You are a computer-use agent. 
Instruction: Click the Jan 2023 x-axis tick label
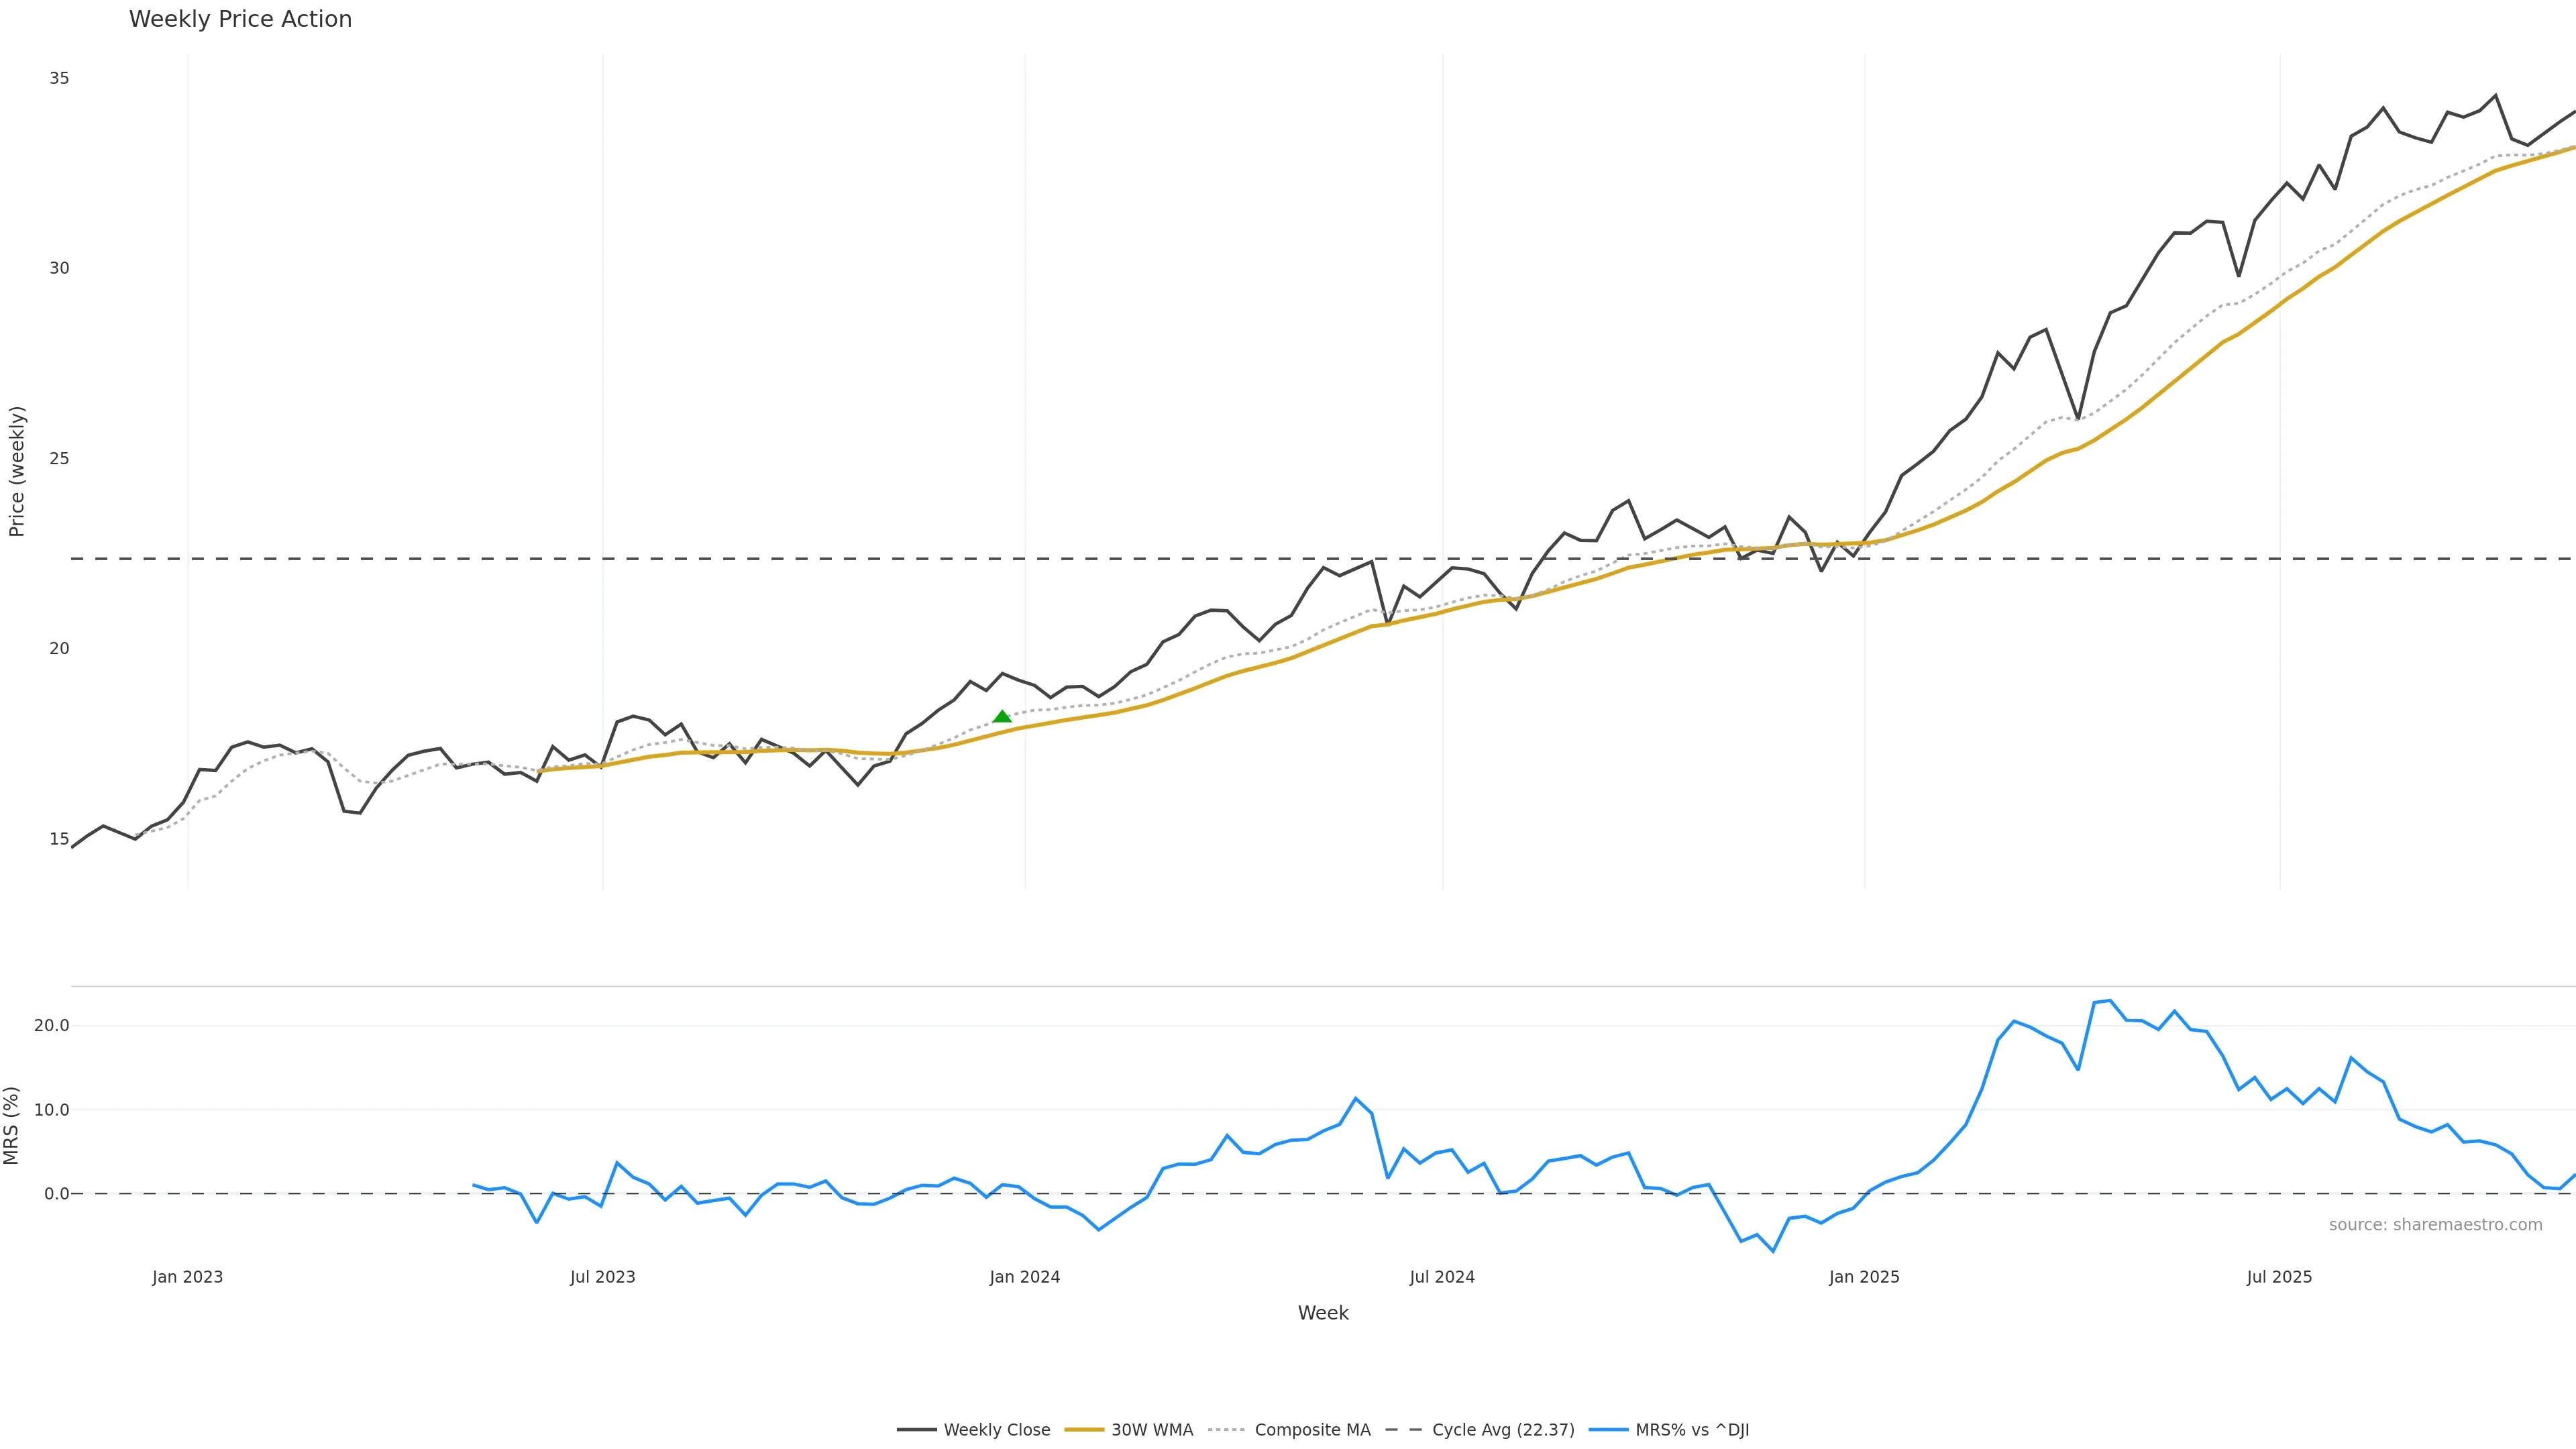188,1277
